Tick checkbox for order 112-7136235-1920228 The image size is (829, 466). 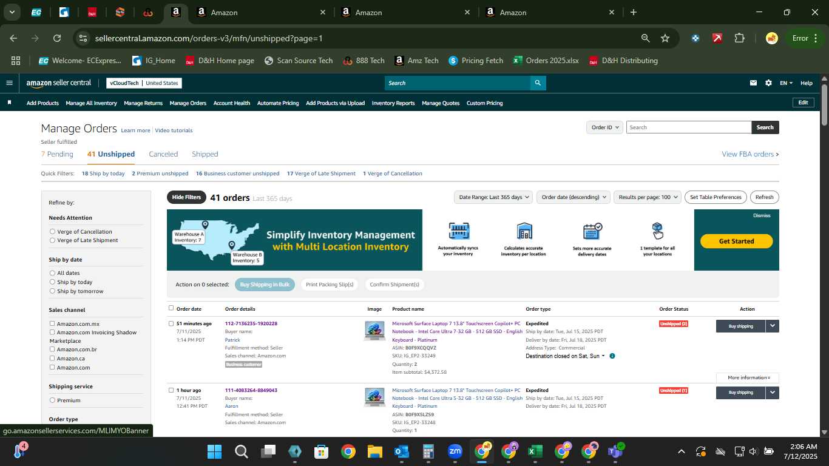pyautogui.click(x=171, y=323)
